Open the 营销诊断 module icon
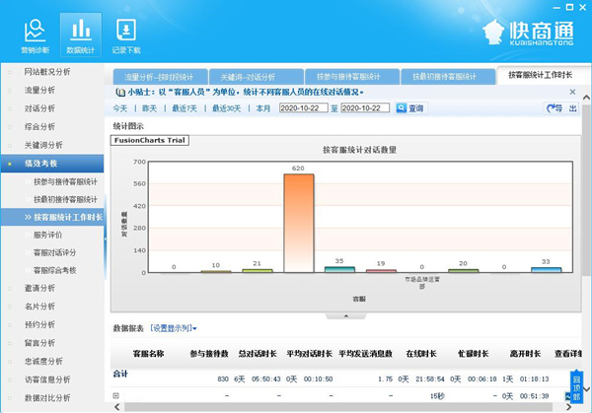 (34, 33)
